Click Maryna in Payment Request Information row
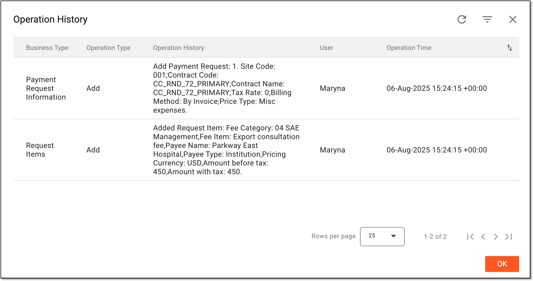The width and height of the screenshot is (533, 281). tap(332, 88)
